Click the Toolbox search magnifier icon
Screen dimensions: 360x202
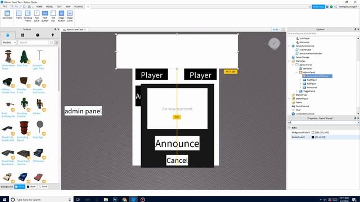[x=51, y=43]
